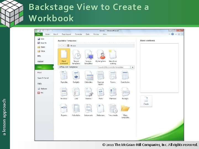Open the Plans template category

(101, 93)
